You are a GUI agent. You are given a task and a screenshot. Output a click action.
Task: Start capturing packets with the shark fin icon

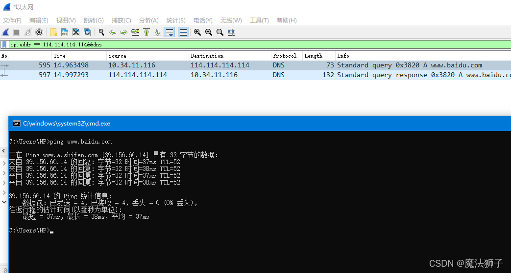click(5, 32)
